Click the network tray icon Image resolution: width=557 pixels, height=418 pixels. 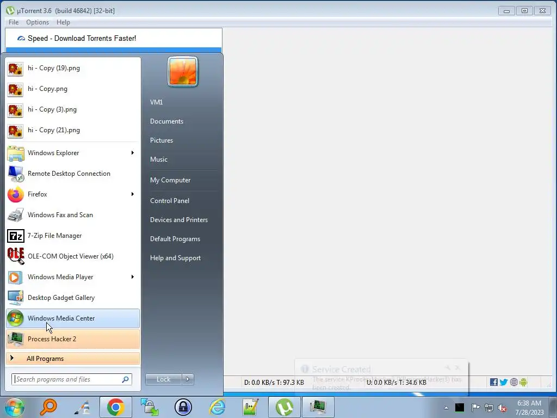click(x=489, y=408)
